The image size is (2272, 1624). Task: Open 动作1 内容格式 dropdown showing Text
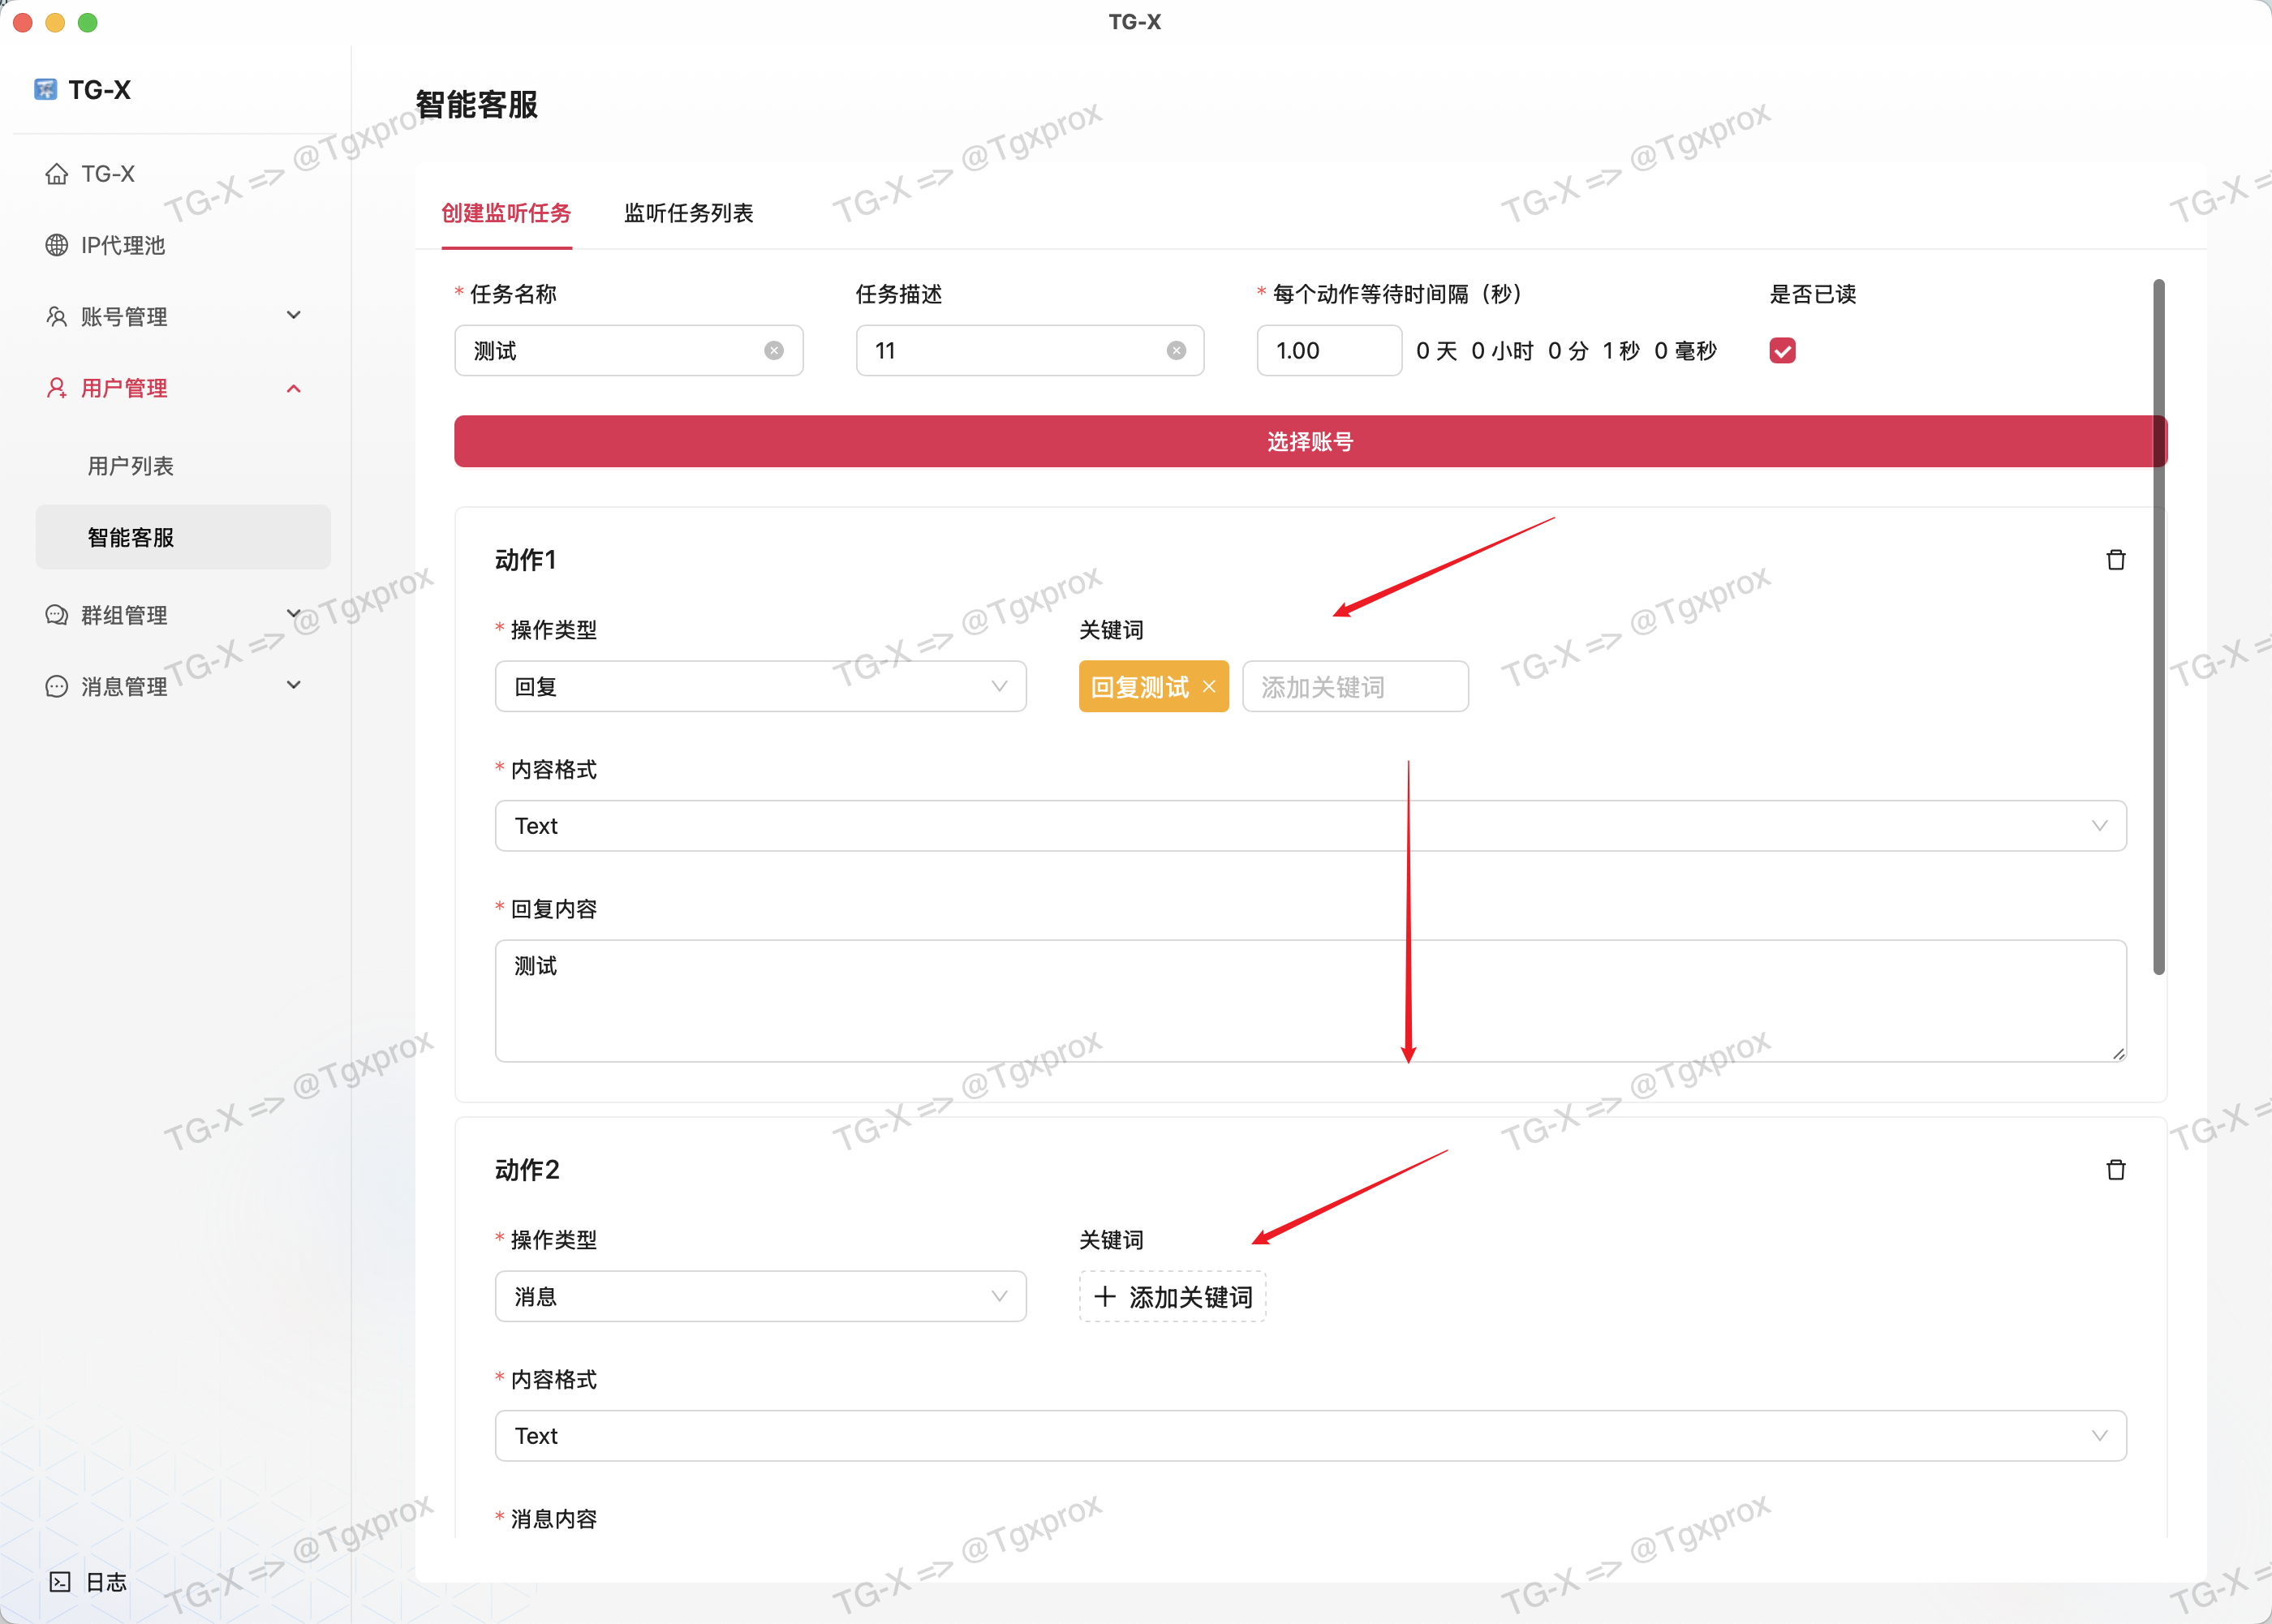click(1310, 825)
